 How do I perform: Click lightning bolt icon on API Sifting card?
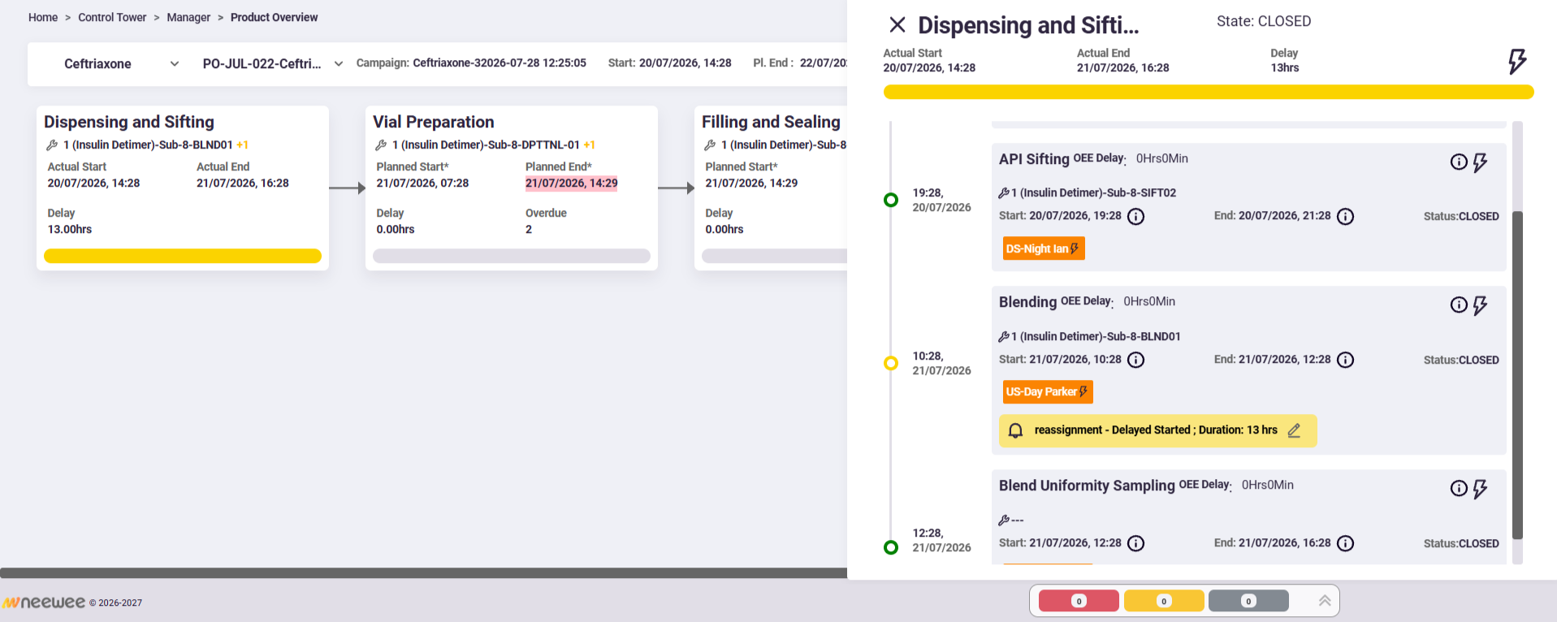point(1480,162)
